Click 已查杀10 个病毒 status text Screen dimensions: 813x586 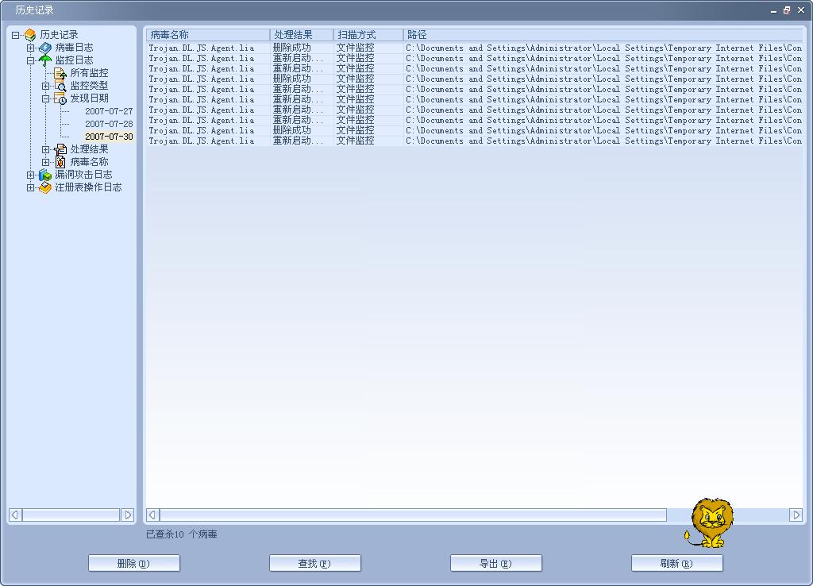pyautogui.click(x=182, y=534)
